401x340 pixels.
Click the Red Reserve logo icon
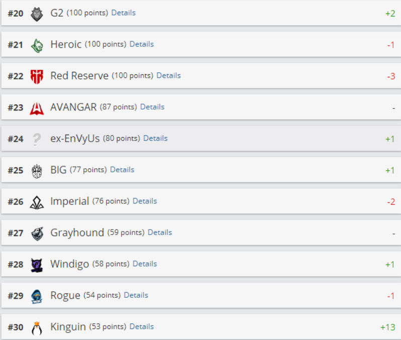(x=37, y=77)
